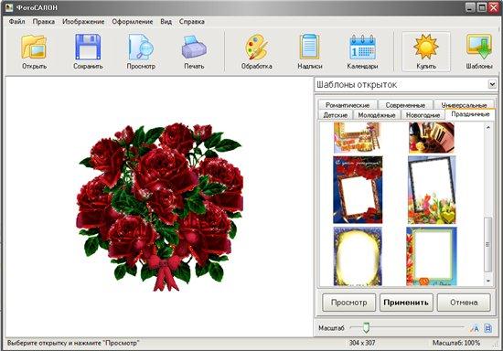The height and width of the screenshot is (351, 503).
Task: Select the top-left template with ladder
Action: [357, 138]
